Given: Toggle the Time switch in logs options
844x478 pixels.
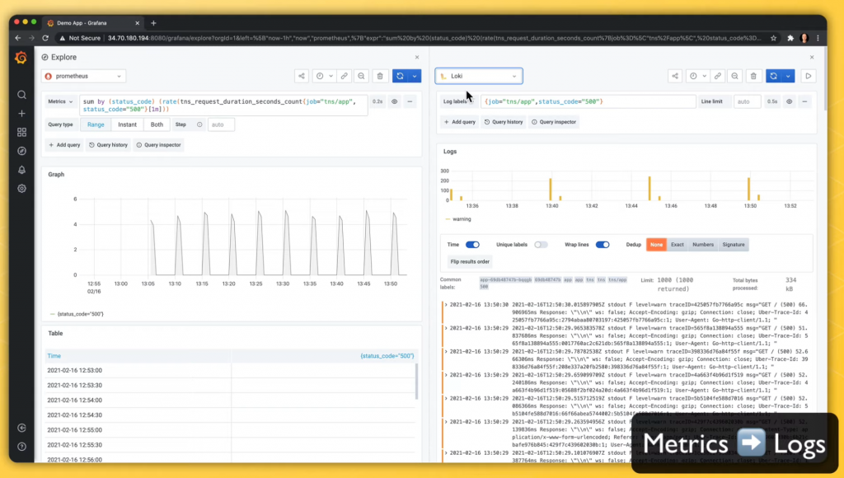Looking at the screenshot, I should [472, 245].
